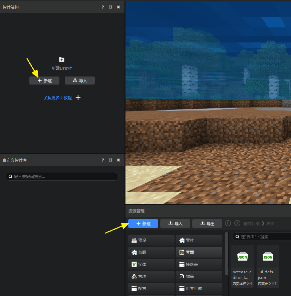Viewport: 291px width, 296px height.
Task: Click 新建 button in 控件结构 panel
Action: (x=44, y=81)
